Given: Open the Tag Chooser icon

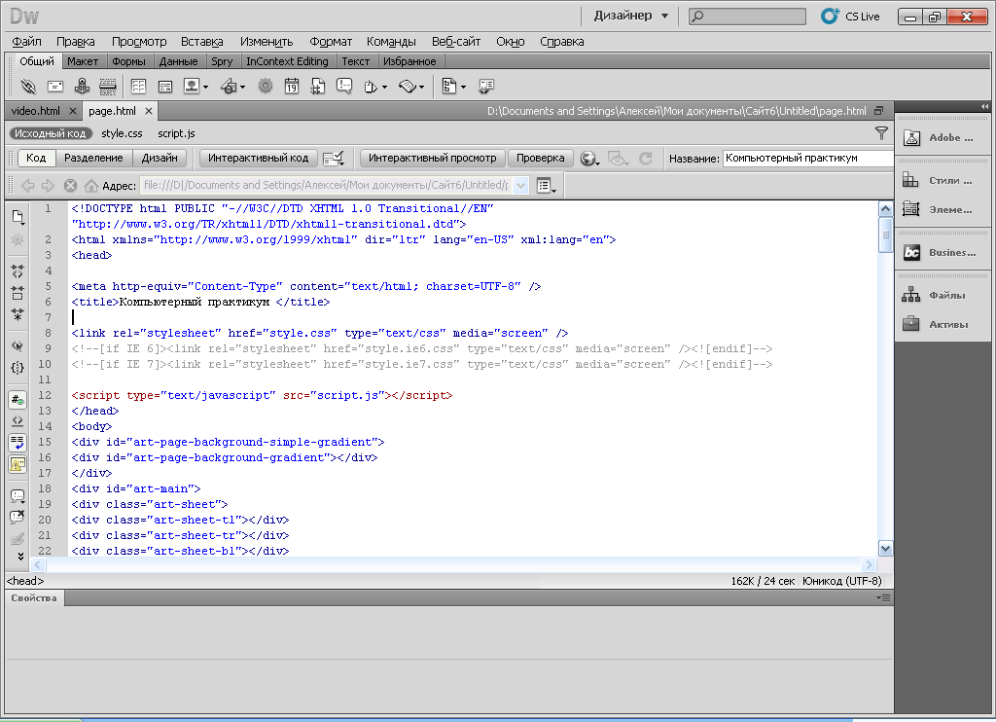Looking at the screenshot, I should pyautogui.click(x=487, y=87).
